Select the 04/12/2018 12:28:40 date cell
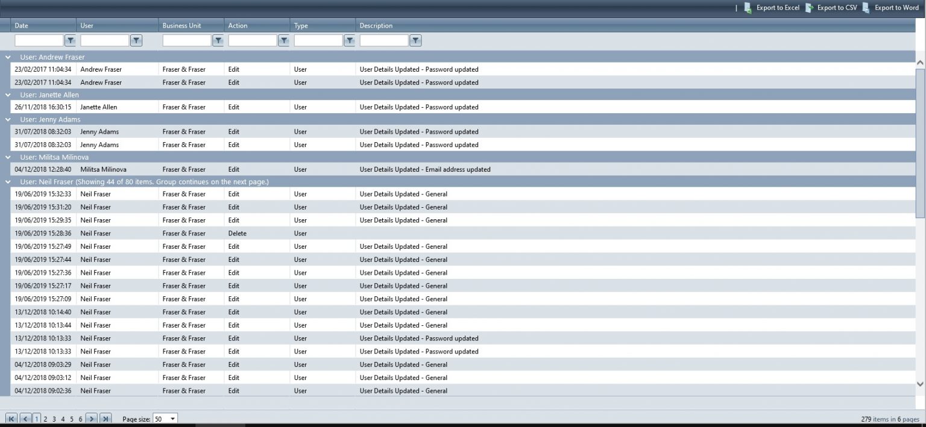Screen dimensions: 926x427 pyautogui.click(x=43, y=169)
